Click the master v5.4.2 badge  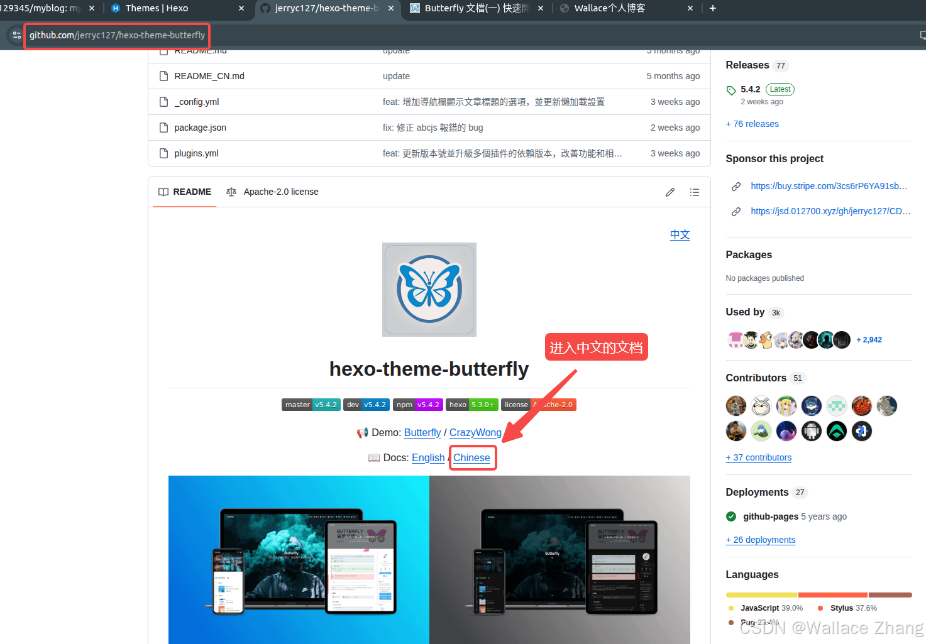[311, 405]
